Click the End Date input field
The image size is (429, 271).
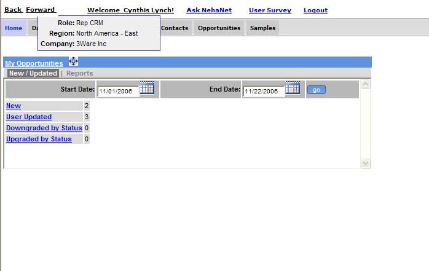click(262, 92)
